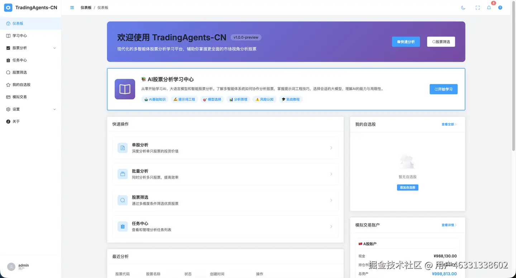Click the 我的自选股 star icon in sidebar

tap(8, 85)
